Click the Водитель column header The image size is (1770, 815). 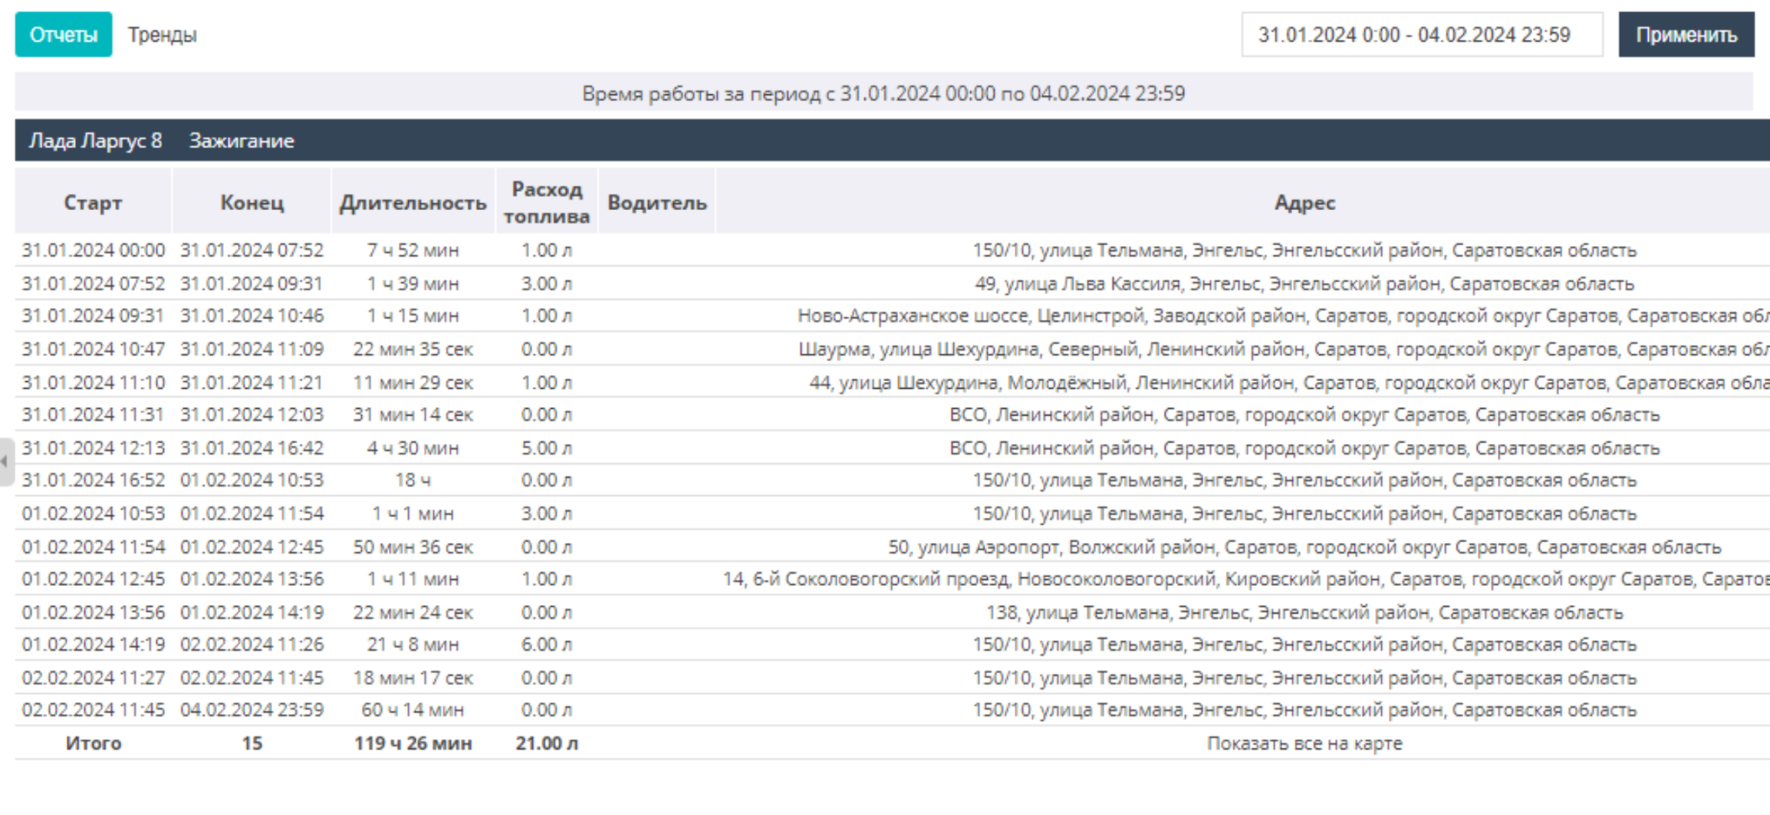[657, 202]
